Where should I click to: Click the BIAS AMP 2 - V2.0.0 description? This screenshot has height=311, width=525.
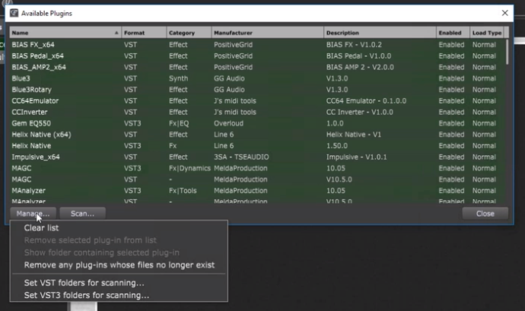coord(360,67)
